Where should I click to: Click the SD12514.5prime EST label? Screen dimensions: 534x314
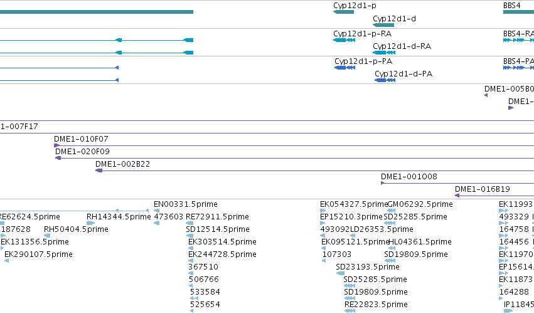tap(218, 229)
